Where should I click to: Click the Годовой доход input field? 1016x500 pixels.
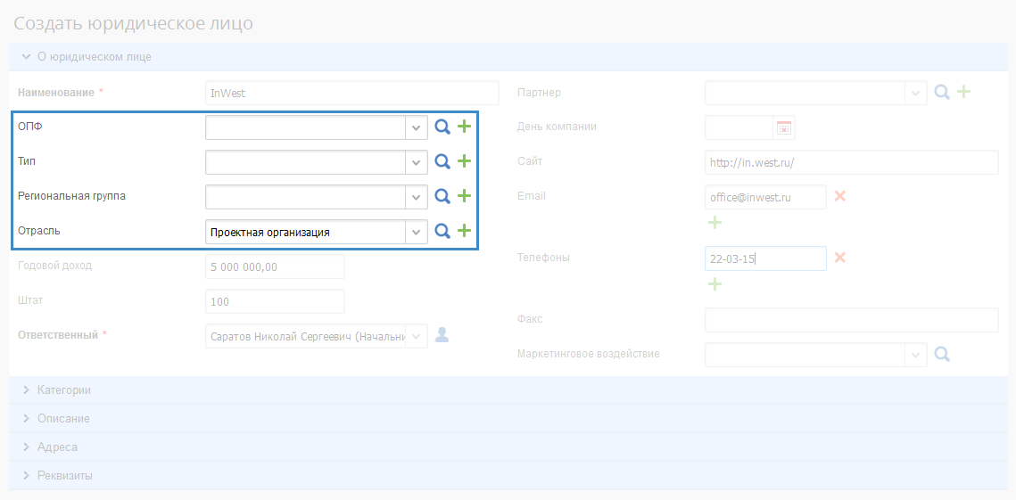click(275, 266)
